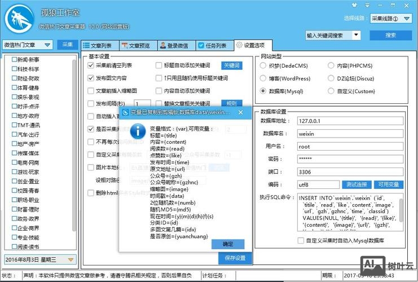Click the 数据库名 field containing weixin
This screenshot has width=418, height=282.
pyautogui.click(x=350, y=134)
